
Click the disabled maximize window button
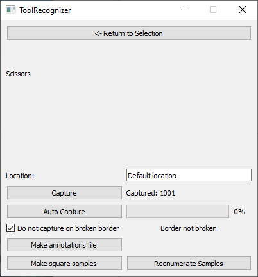coord(213,10)
